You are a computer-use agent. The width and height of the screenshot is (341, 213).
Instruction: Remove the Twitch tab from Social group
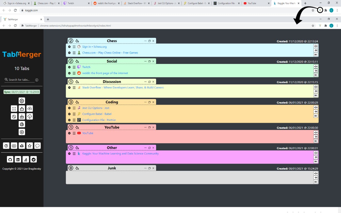[69, 67]
